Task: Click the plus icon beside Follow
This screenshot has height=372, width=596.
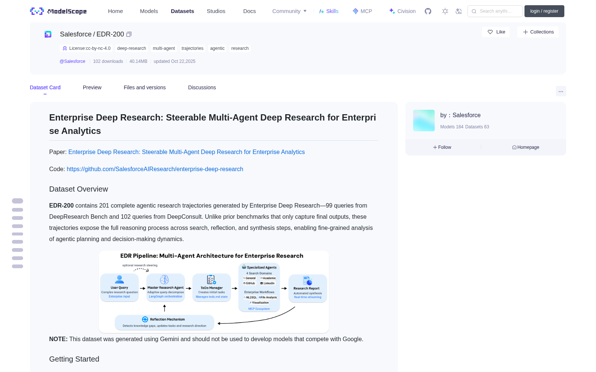Action: tap(435, 147)
